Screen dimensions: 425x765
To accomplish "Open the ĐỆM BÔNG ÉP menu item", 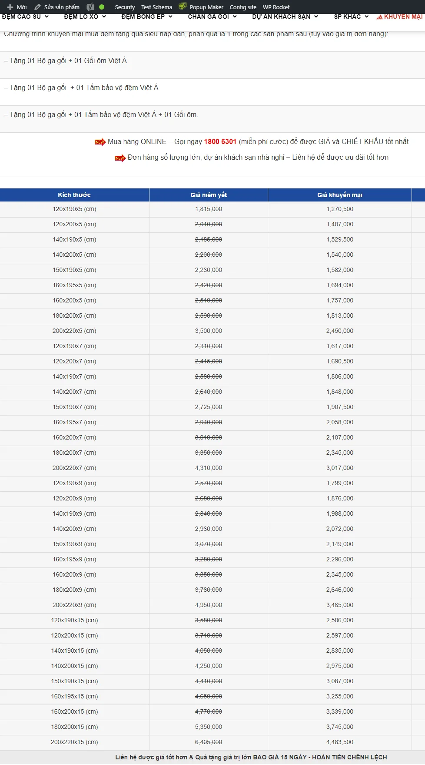I will [143, 17].
